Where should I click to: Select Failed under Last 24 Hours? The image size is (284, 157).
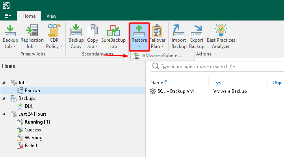click(x=31, y=146)
